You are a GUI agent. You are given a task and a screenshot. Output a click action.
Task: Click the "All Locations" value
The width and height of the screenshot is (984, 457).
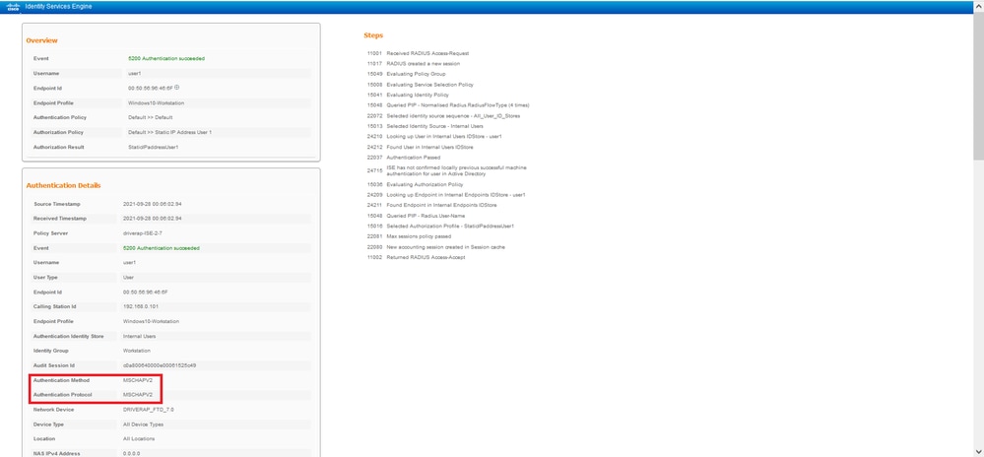point(139,439)
